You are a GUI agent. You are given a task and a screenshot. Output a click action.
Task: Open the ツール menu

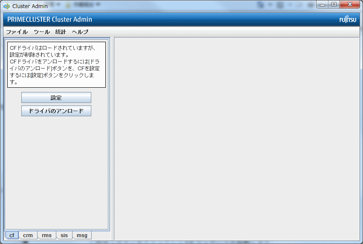[x=42, y=32]
